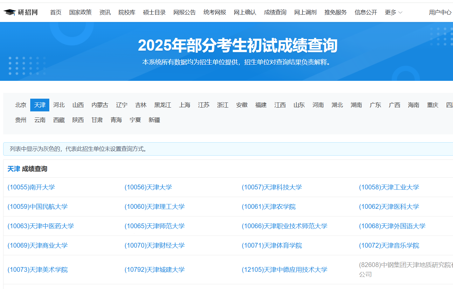The width and height of the screenshot is (453, 289).
Task: Open the (10073)天津美术学院 link
Action: [x=38, y=270]
